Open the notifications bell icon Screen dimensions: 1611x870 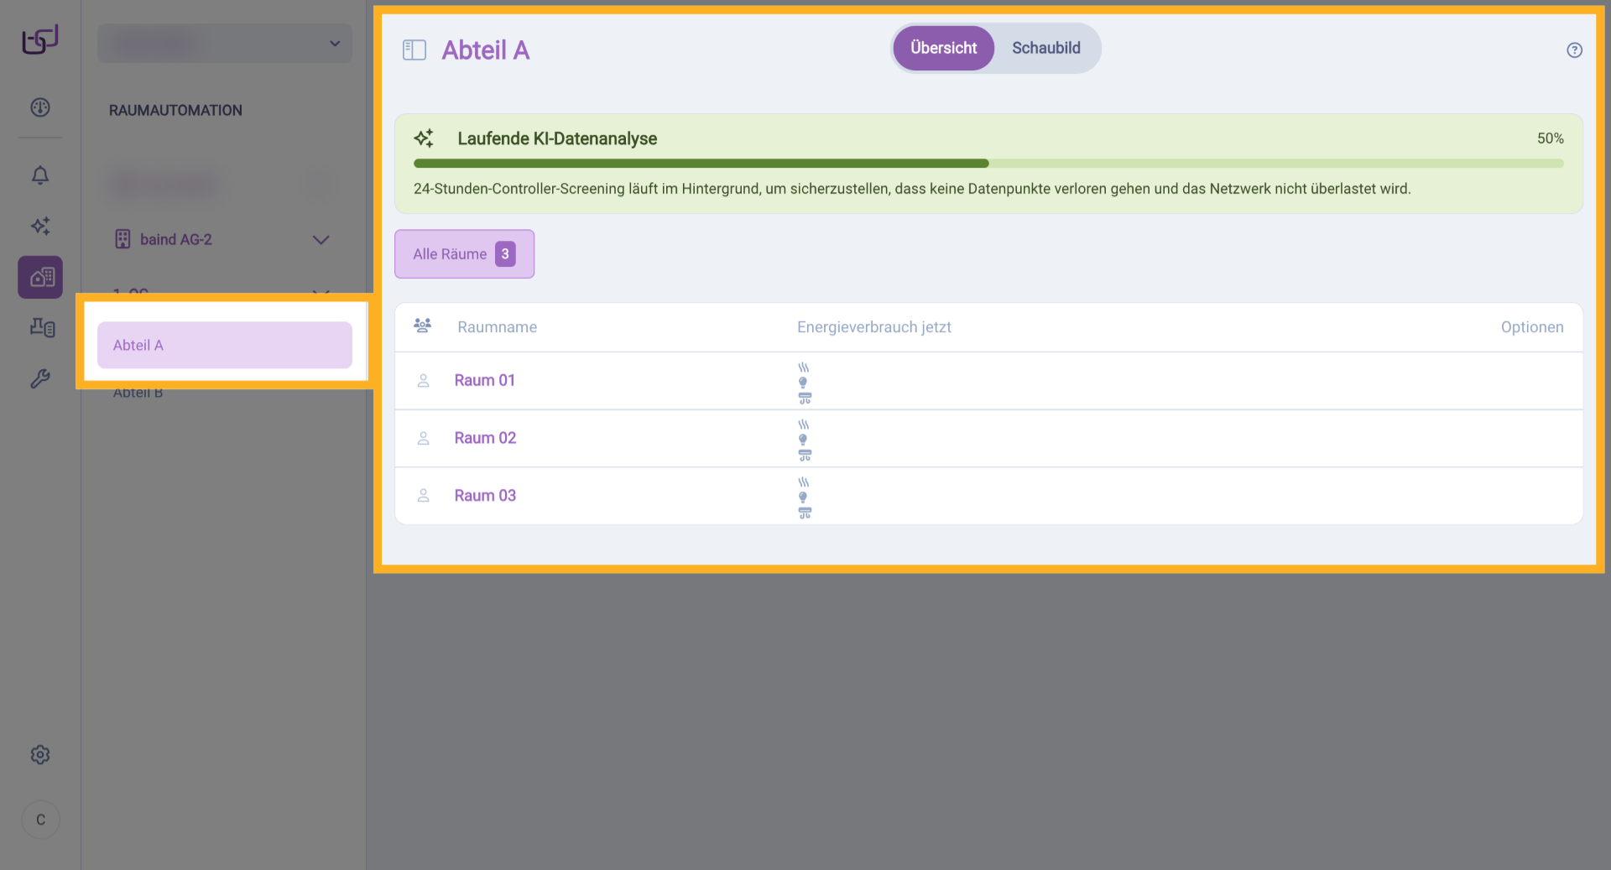40,175
